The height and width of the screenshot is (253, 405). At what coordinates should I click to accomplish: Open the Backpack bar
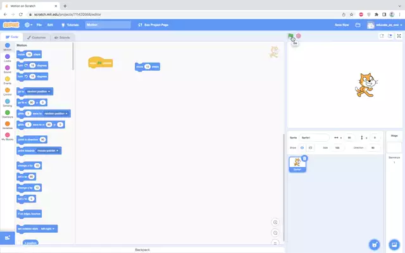pos(142,250)
